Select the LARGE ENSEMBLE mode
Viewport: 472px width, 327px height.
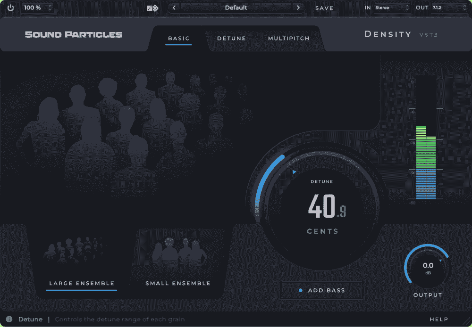tap(81, 283)
